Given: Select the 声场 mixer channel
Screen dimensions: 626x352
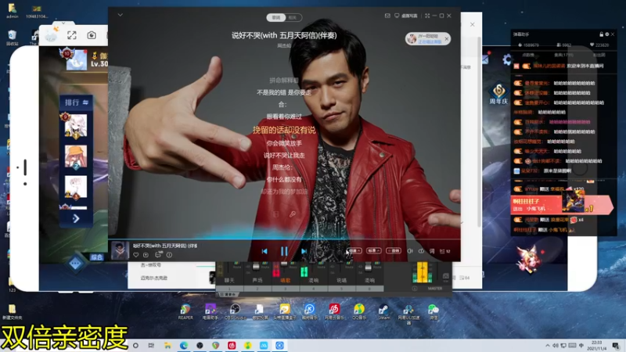Looking at the screenshot, I should tap(257, 281).
